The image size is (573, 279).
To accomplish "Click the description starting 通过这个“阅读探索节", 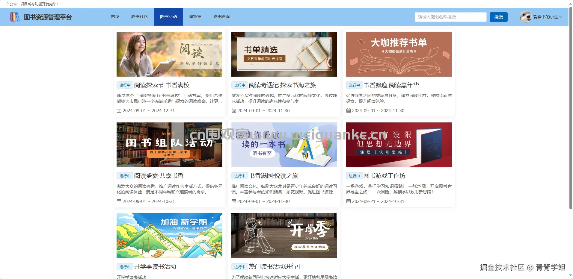I will point(169,98).
